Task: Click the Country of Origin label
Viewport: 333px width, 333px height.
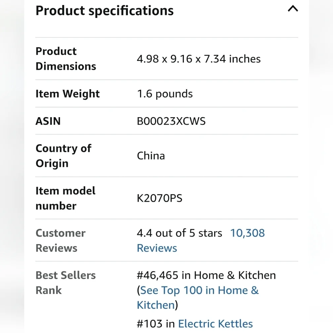Action: 63,156
